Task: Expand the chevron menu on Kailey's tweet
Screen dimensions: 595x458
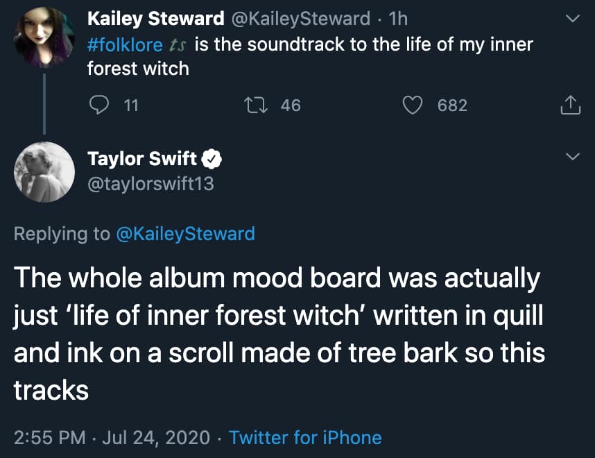Action: click(573, 19)
